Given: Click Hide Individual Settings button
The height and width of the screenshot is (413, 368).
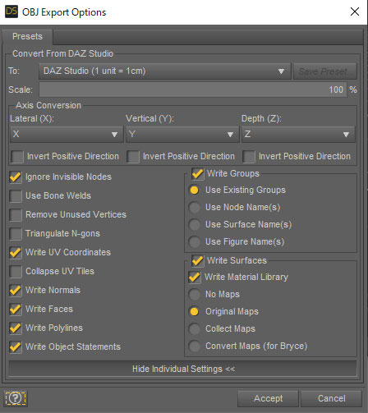Looking at the screenshot, I should (x=183, y=369).
